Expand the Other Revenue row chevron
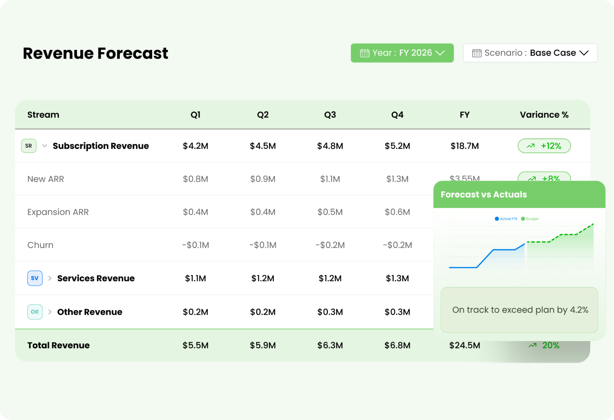 coord(50,312)
